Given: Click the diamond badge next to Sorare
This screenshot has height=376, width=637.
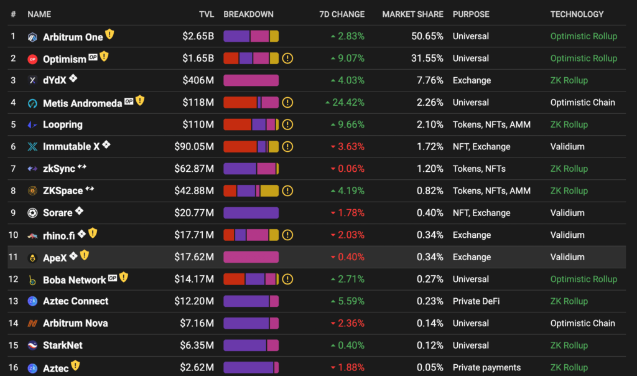Looking at the screenshot, I should [79, 210].
